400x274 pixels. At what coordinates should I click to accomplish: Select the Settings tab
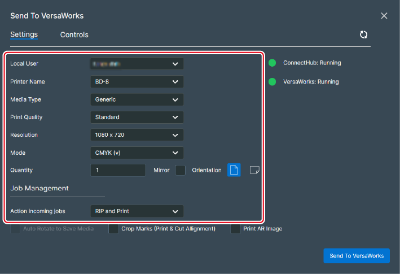click(x=24, y=34)
